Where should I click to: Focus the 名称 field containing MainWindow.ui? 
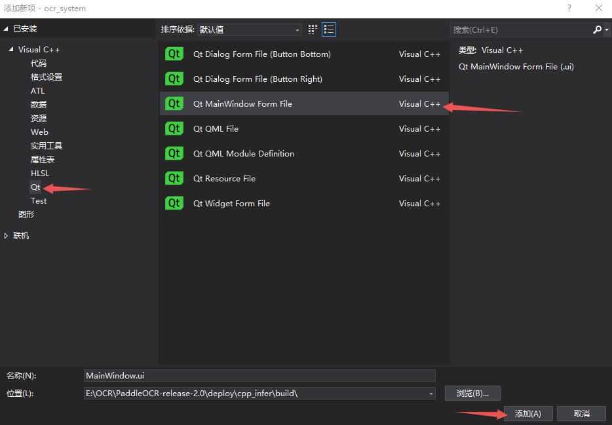259,375
